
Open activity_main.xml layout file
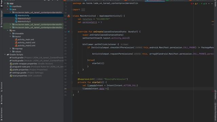26,40
